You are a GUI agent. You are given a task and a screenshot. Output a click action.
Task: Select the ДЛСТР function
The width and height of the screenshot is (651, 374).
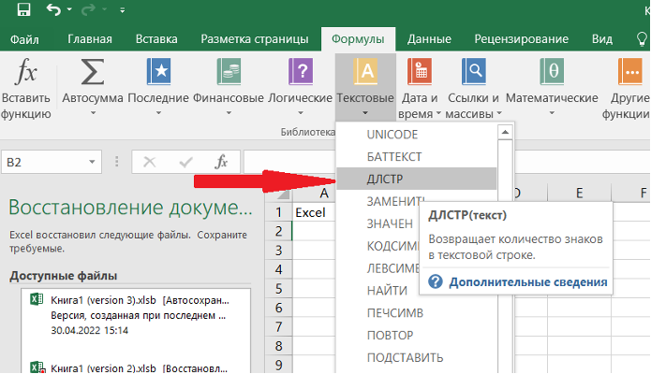(417, 179)
